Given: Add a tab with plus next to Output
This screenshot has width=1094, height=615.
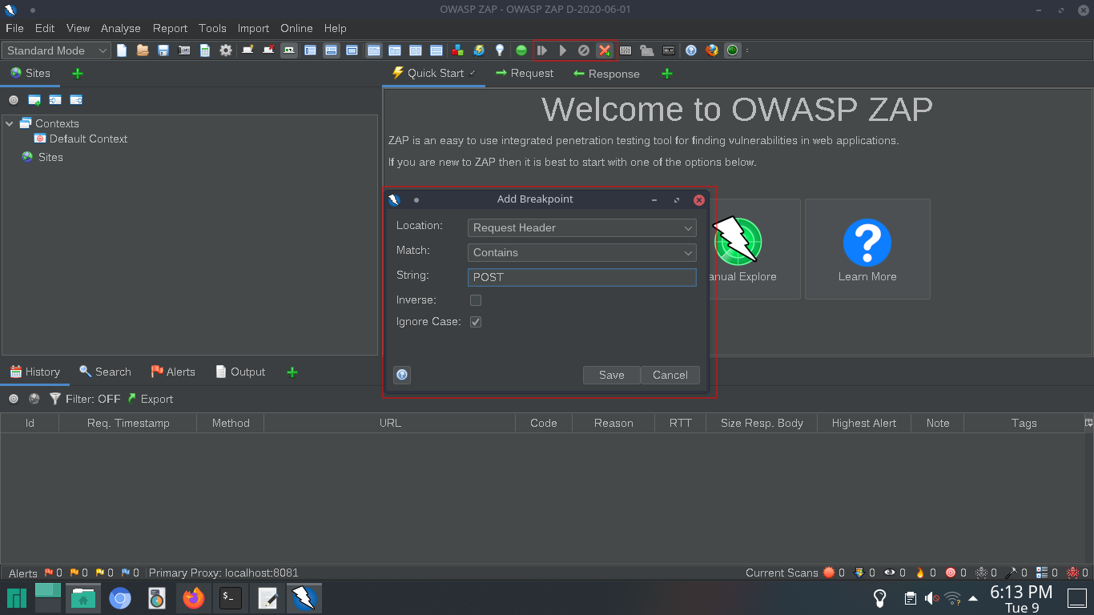Looking at the screenshot, I should 292,372.
